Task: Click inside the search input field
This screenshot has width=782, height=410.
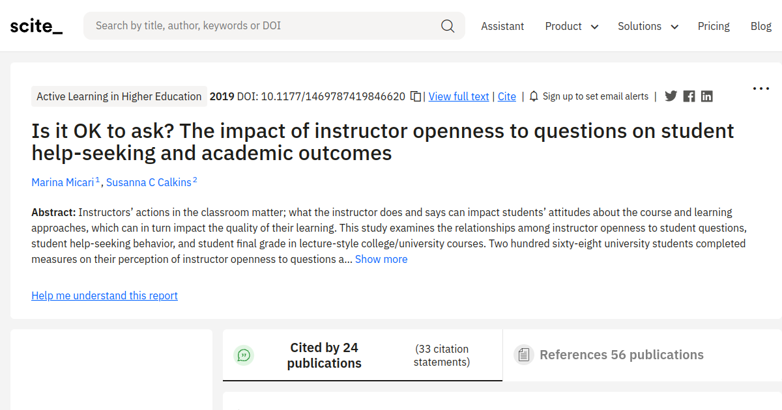Action: coord(261,25)
